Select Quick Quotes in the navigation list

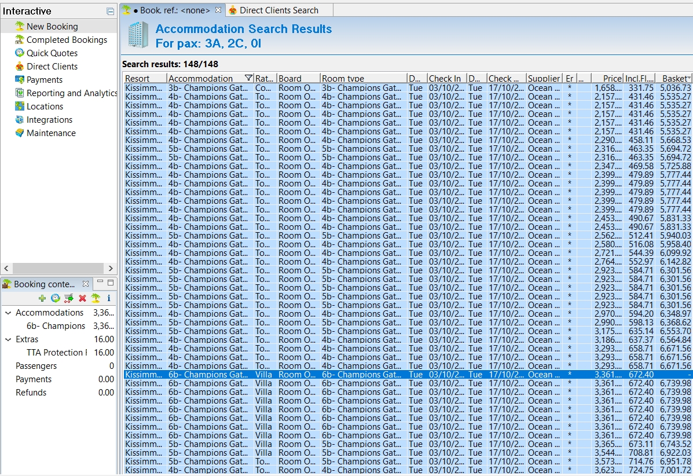52,53
